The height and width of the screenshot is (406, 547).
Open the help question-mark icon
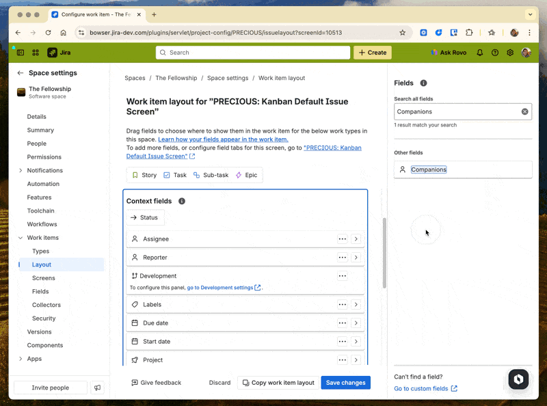494,53
